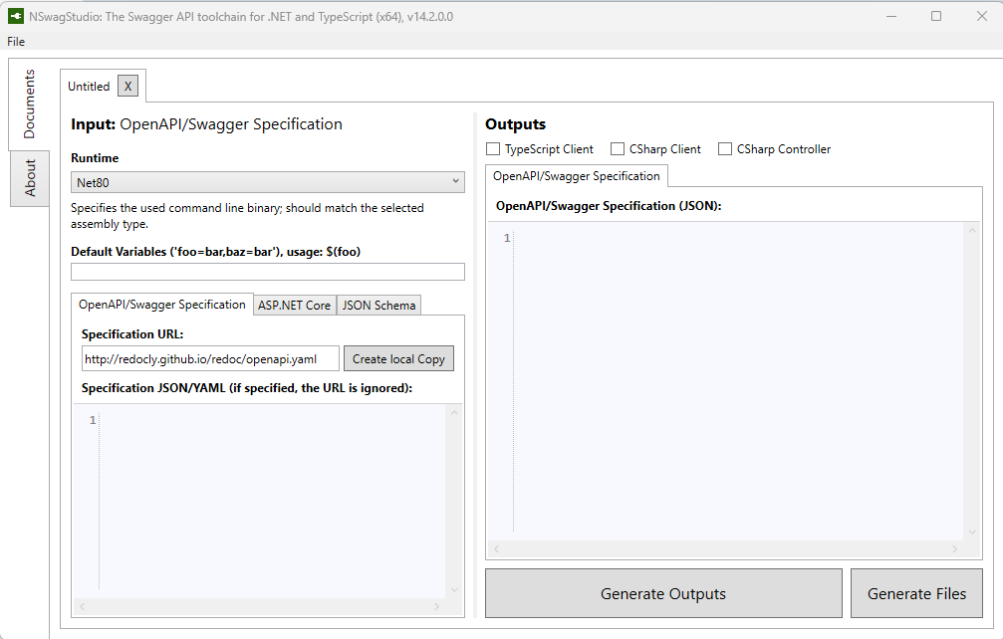Click the output editor horizontal scrollbar right arrow
The height and width of the screenshot is (639, 1003).
point(954,548)
